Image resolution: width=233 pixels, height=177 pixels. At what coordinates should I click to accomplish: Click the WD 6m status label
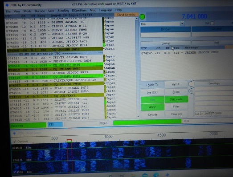click(x=105, y=123)
